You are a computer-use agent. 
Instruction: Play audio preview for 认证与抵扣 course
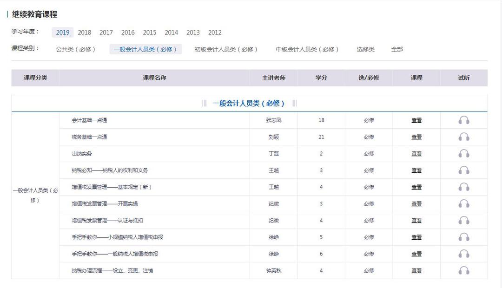pyautogui.click(x=464, y=221)
